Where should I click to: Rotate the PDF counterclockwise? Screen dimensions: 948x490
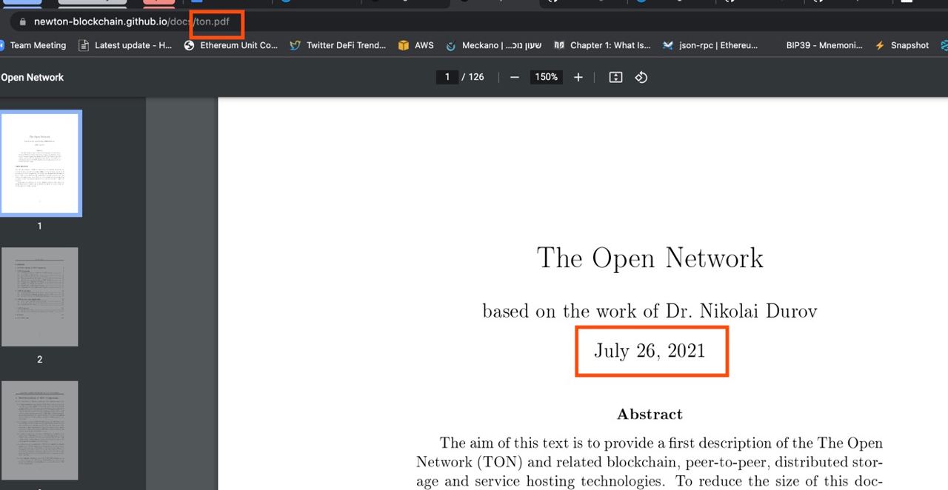point(641,77)
